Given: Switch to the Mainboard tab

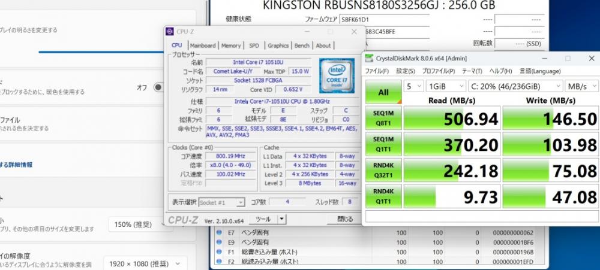Looking at the screenshot, I should 202,45.
